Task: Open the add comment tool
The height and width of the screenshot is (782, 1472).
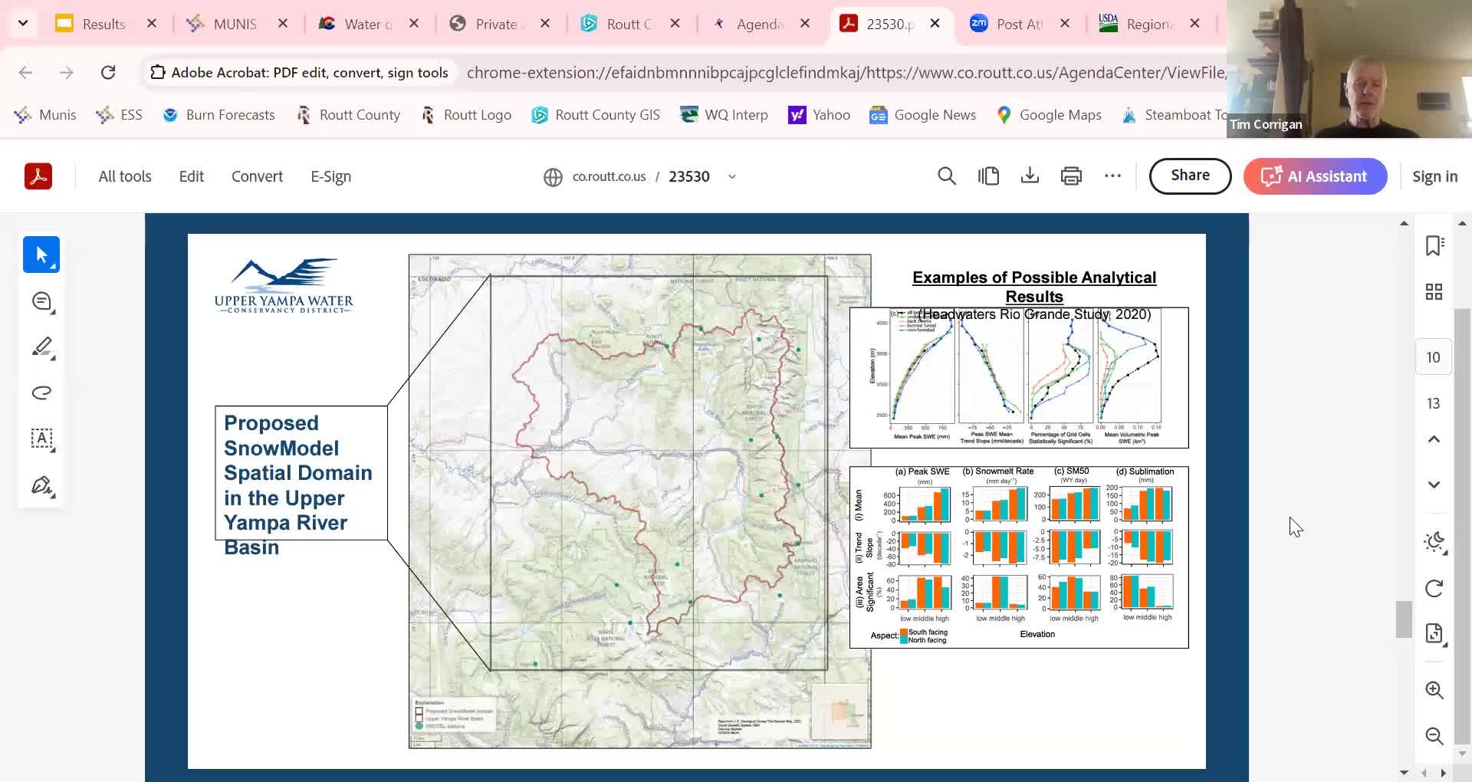Action: (x=41, y=301)
